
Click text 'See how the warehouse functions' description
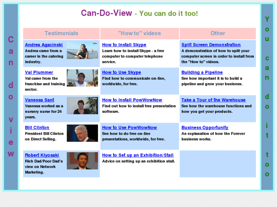tap(216, 109)
